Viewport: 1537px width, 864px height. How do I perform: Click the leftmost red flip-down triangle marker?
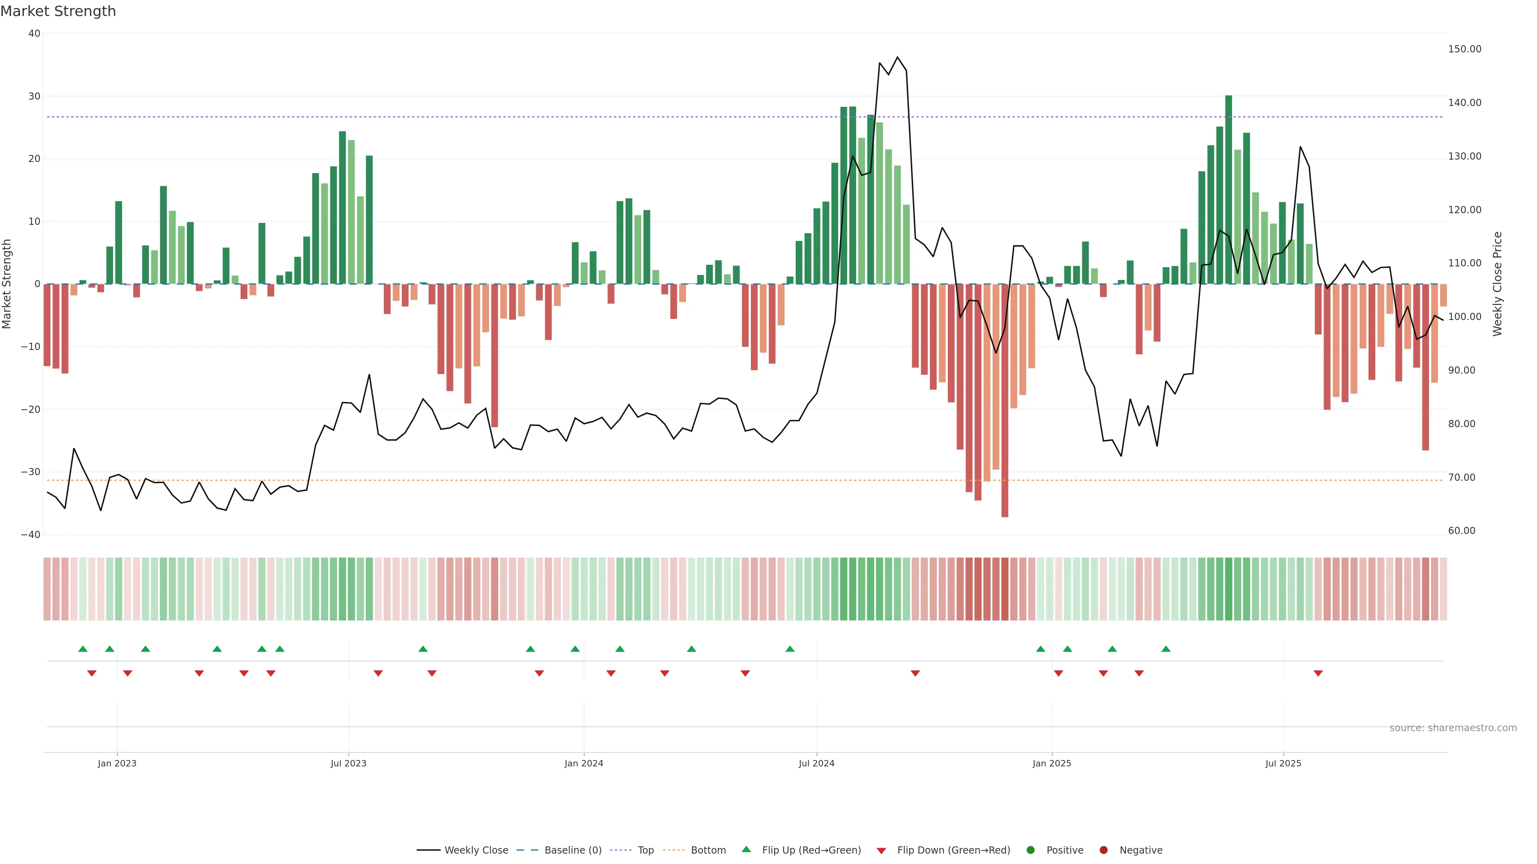(92, 673)
